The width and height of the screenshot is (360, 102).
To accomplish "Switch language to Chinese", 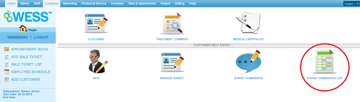I will click(358, 4).
